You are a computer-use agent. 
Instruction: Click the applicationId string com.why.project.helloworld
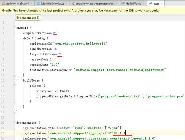80,44
